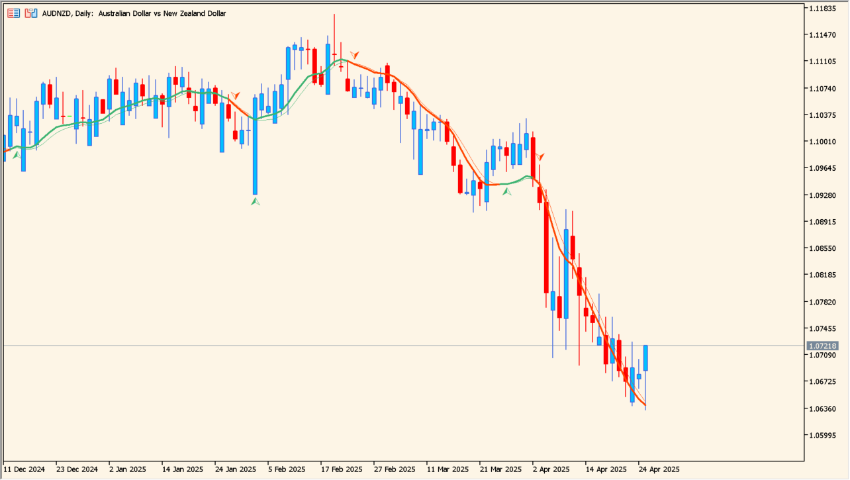Click the 1.07090 price axis label
This screenshot has height=480, width=850.
pyautogui.click(x=822, y=355)
